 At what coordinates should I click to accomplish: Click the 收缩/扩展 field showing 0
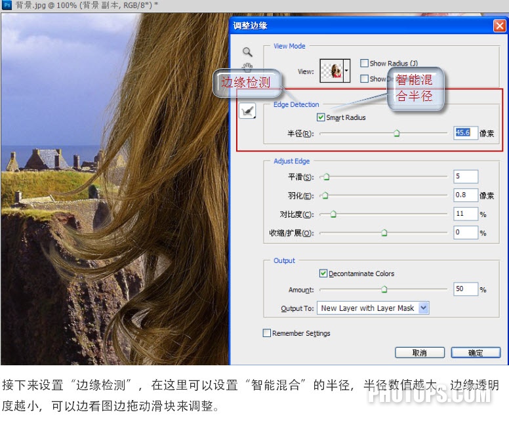466,232
